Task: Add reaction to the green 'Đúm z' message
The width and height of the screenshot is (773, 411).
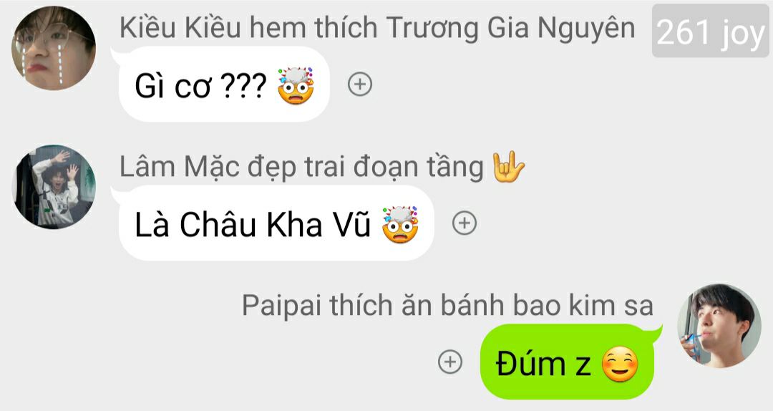Action: 450,362
